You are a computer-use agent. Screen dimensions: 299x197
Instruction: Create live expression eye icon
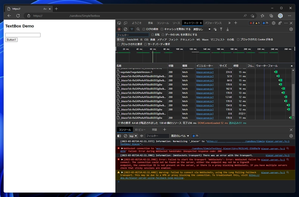coord(142,136)
